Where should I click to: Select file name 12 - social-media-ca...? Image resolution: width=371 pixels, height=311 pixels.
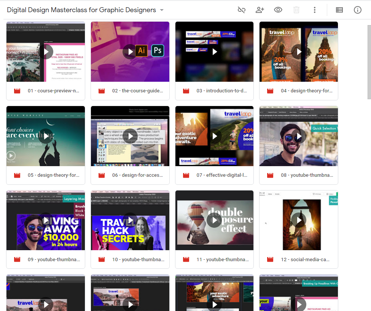pos(305,259)
